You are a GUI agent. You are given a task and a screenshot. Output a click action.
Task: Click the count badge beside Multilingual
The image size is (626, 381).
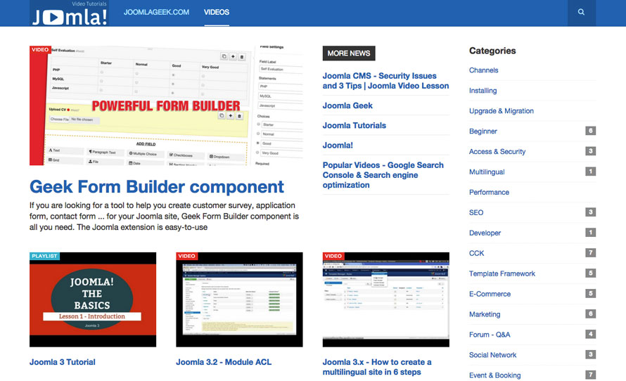tap(590, 172)
